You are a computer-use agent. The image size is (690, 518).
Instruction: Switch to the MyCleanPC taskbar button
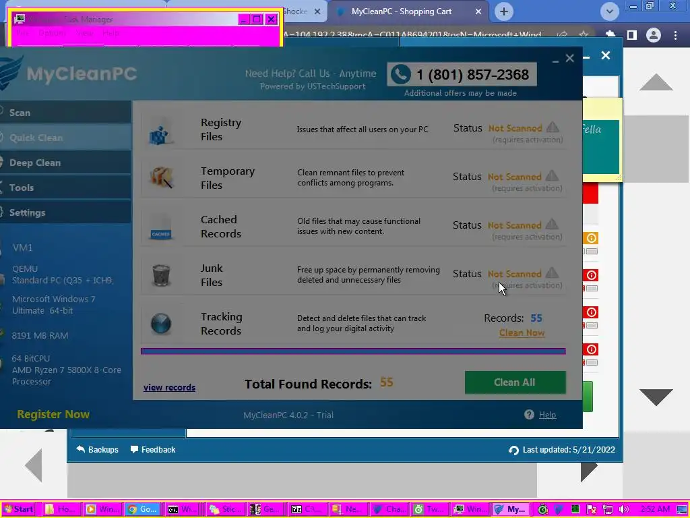point(511,509)
